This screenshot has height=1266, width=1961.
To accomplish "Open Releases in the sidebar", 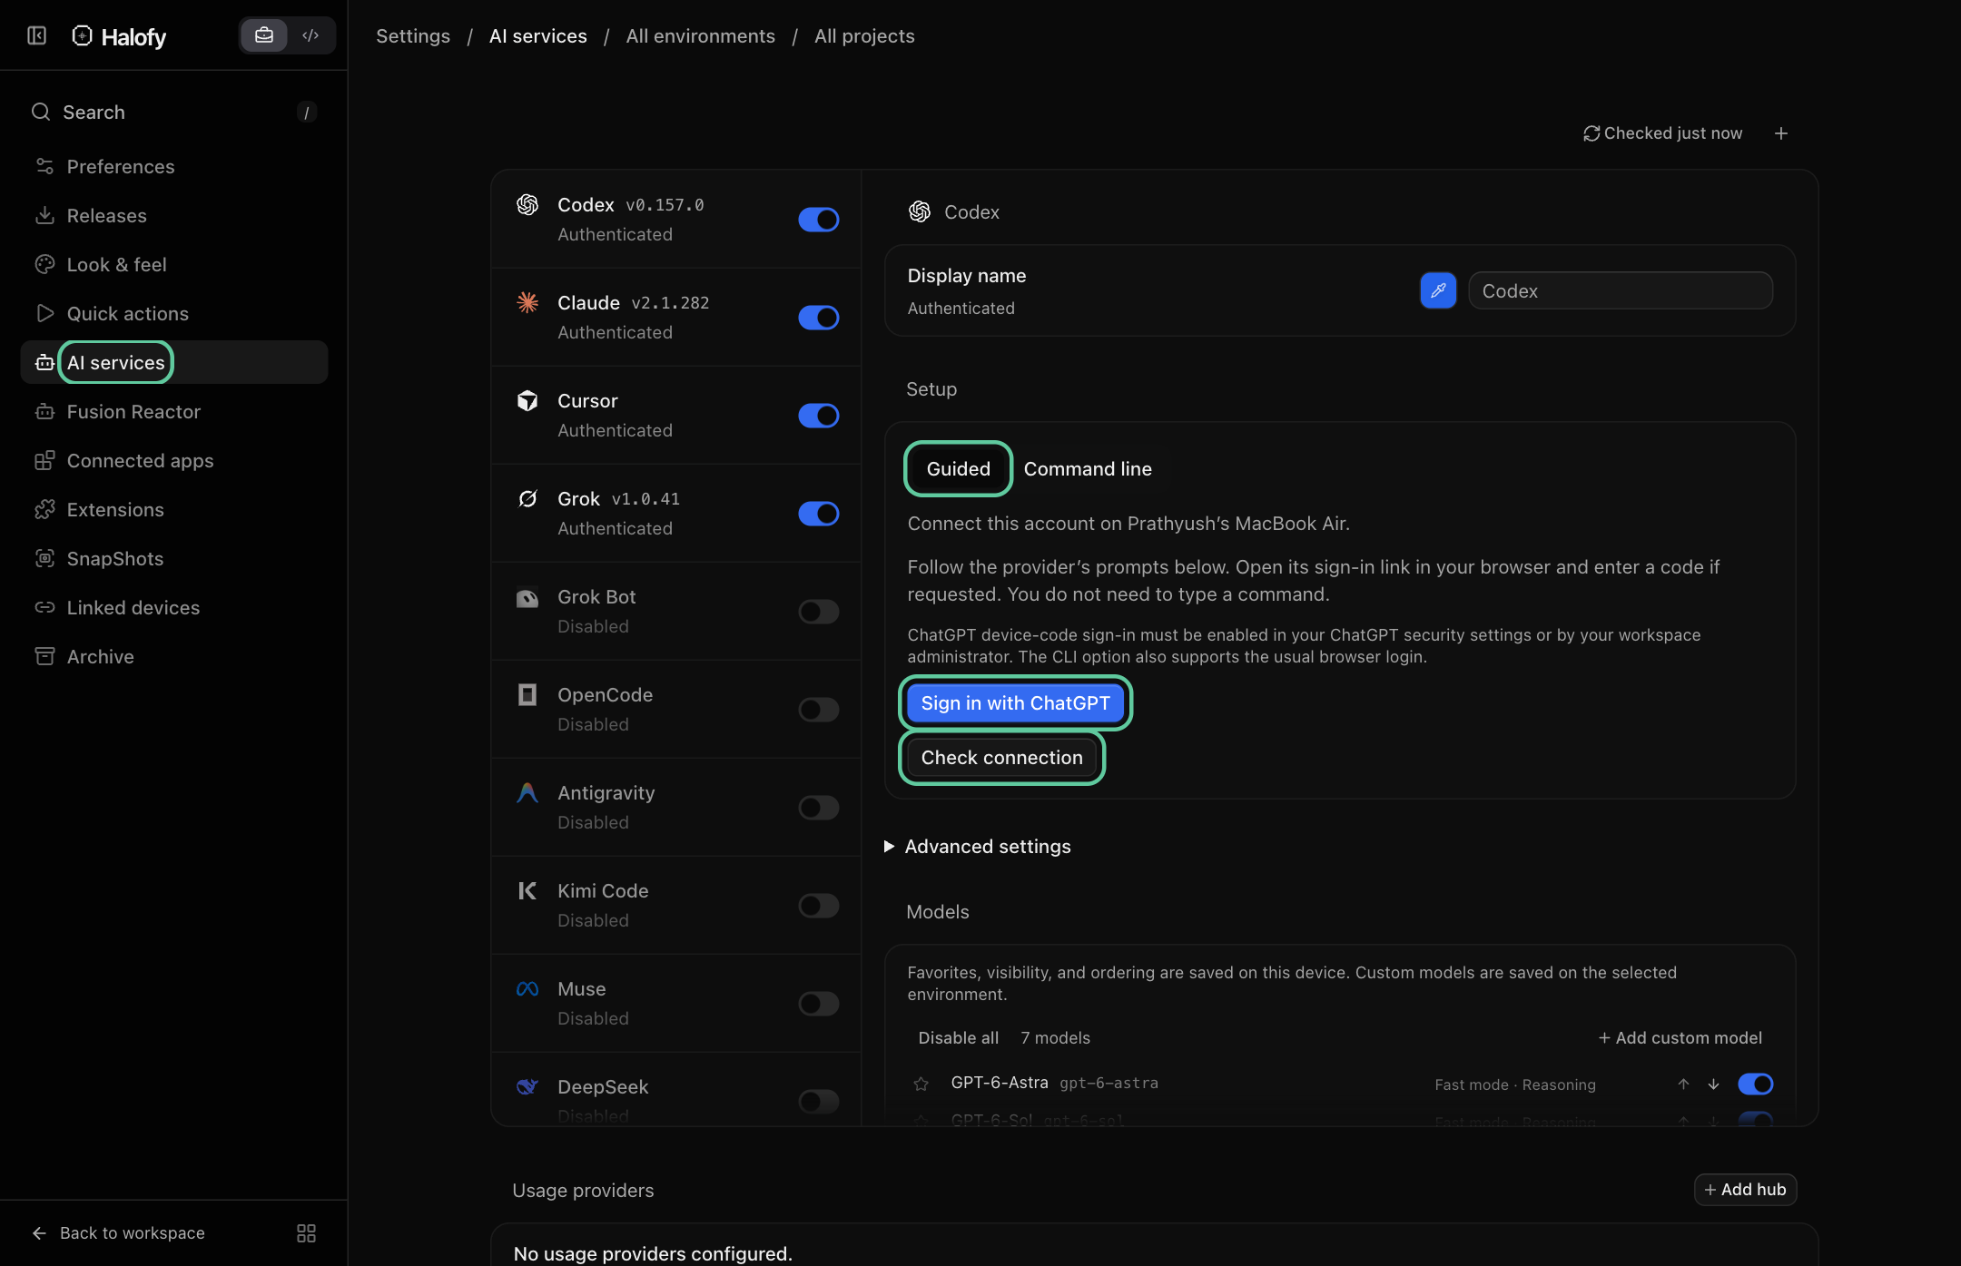I will click(x=174, y=215).
